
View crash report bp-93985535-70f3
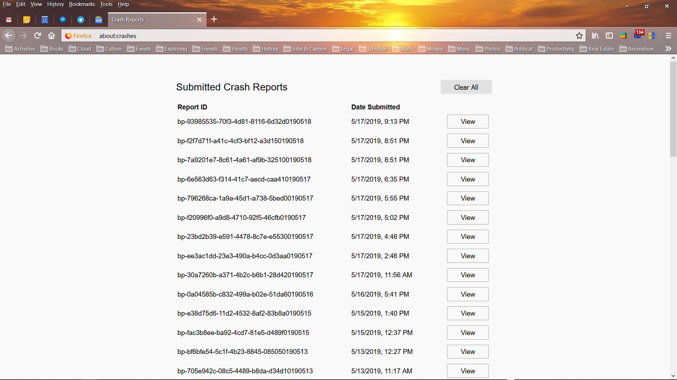(x=468, y=121)
